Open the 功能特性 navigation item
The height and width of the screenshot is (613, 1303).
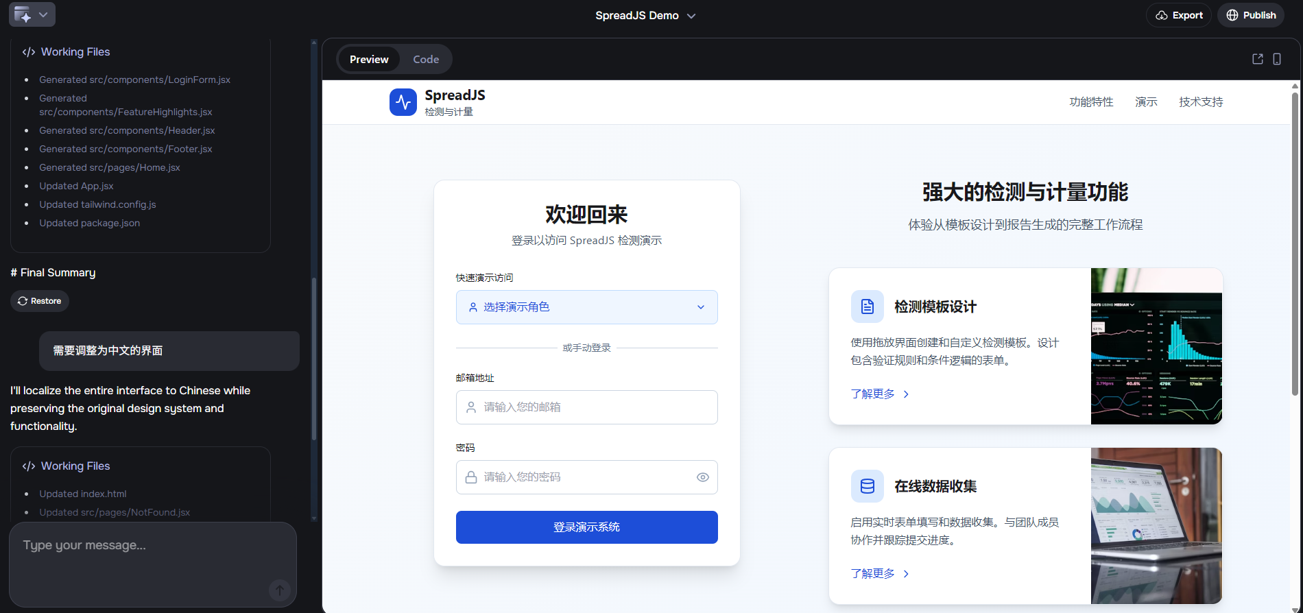pyautogui.click(x=1091, y=102)
